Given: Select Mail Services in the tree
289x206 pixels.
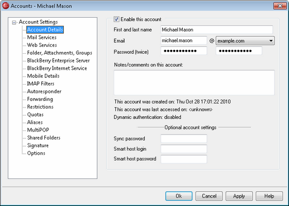Looking at the screenshot, I should (42, 37).
